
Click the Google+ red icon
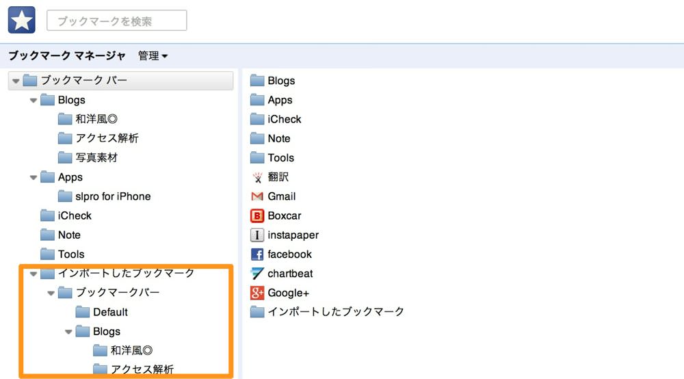[x=257, y=293]
